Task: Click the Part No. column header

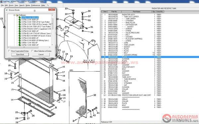Action: pyautogui.click(x=114, y=12)
